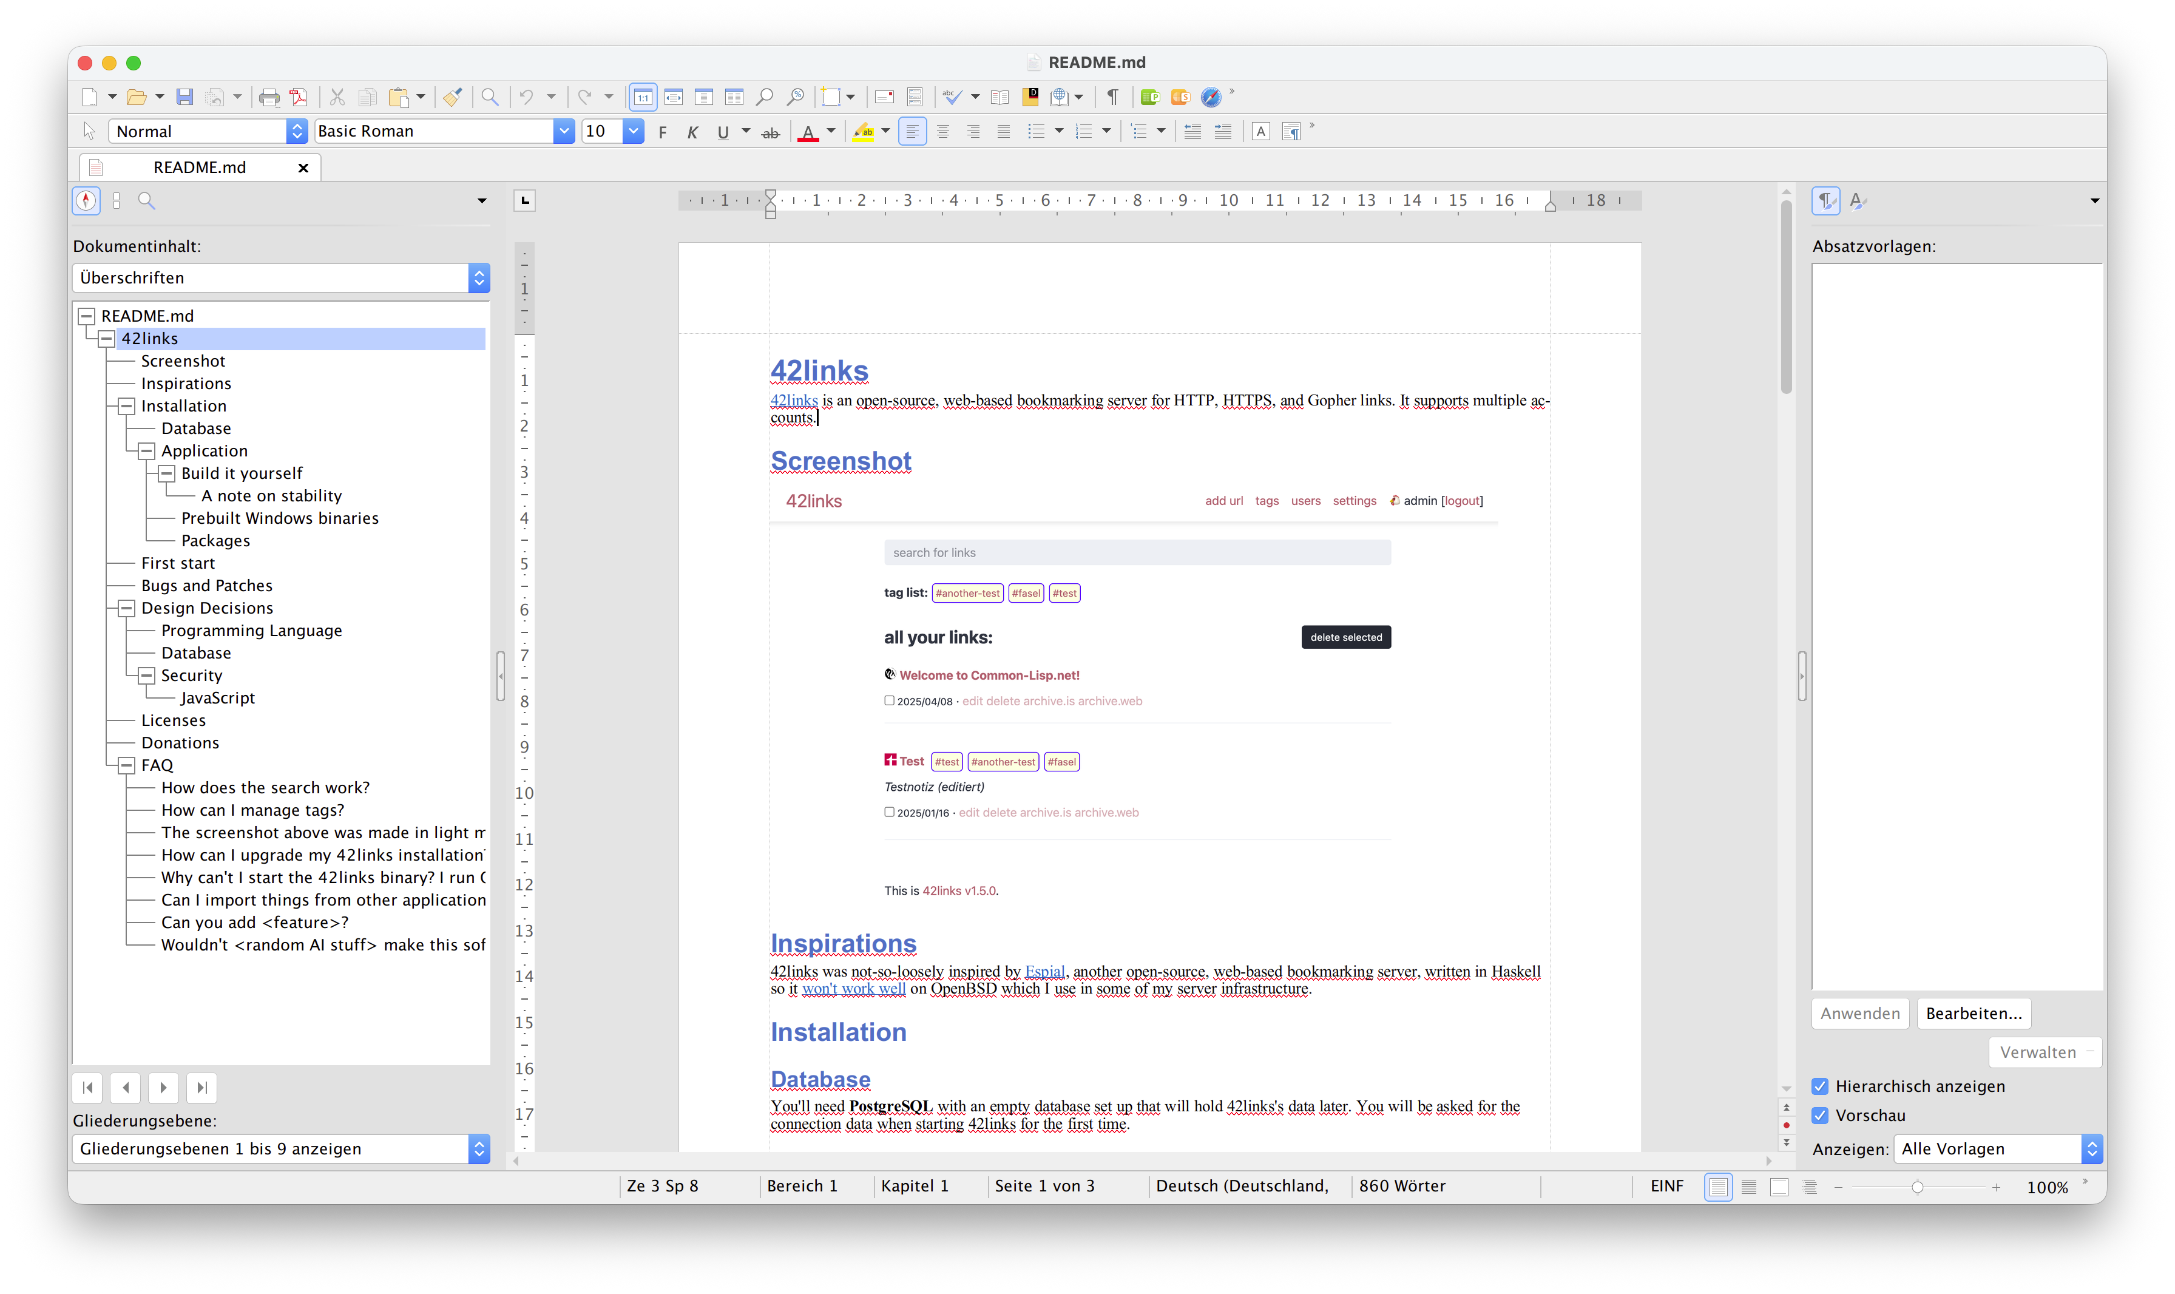This screenshot has height=1294, width=2175.
Task: Create a new document with the toolbar icon
Action: click(90, 97)
